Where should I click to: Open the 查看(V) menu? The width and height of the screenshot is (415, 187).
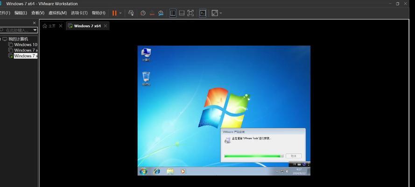coord(38,13)
